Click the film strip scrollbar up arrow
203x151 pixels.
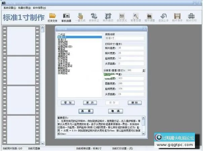click(42, 27)
